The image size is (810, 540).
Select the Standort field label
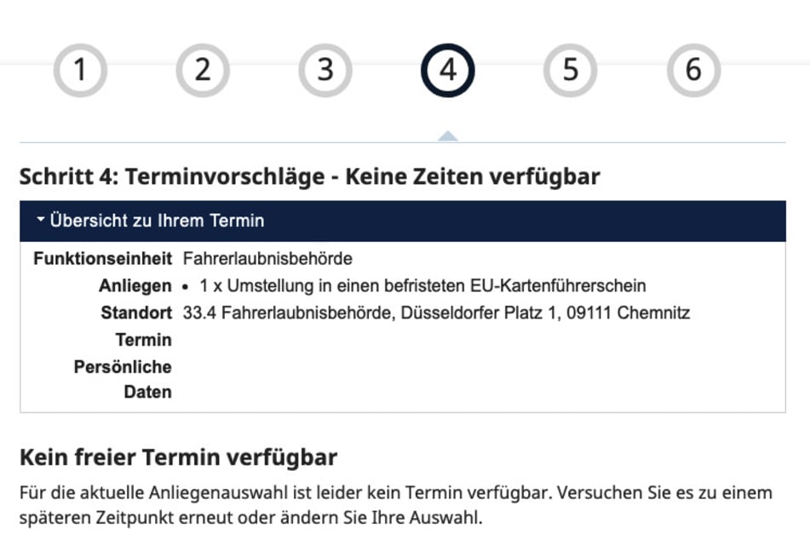(138, 313)
